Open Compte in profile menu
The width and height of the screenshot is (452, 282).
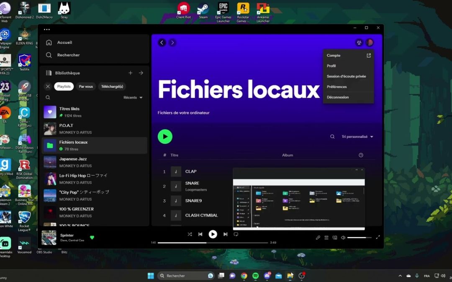tap(348, 56)
